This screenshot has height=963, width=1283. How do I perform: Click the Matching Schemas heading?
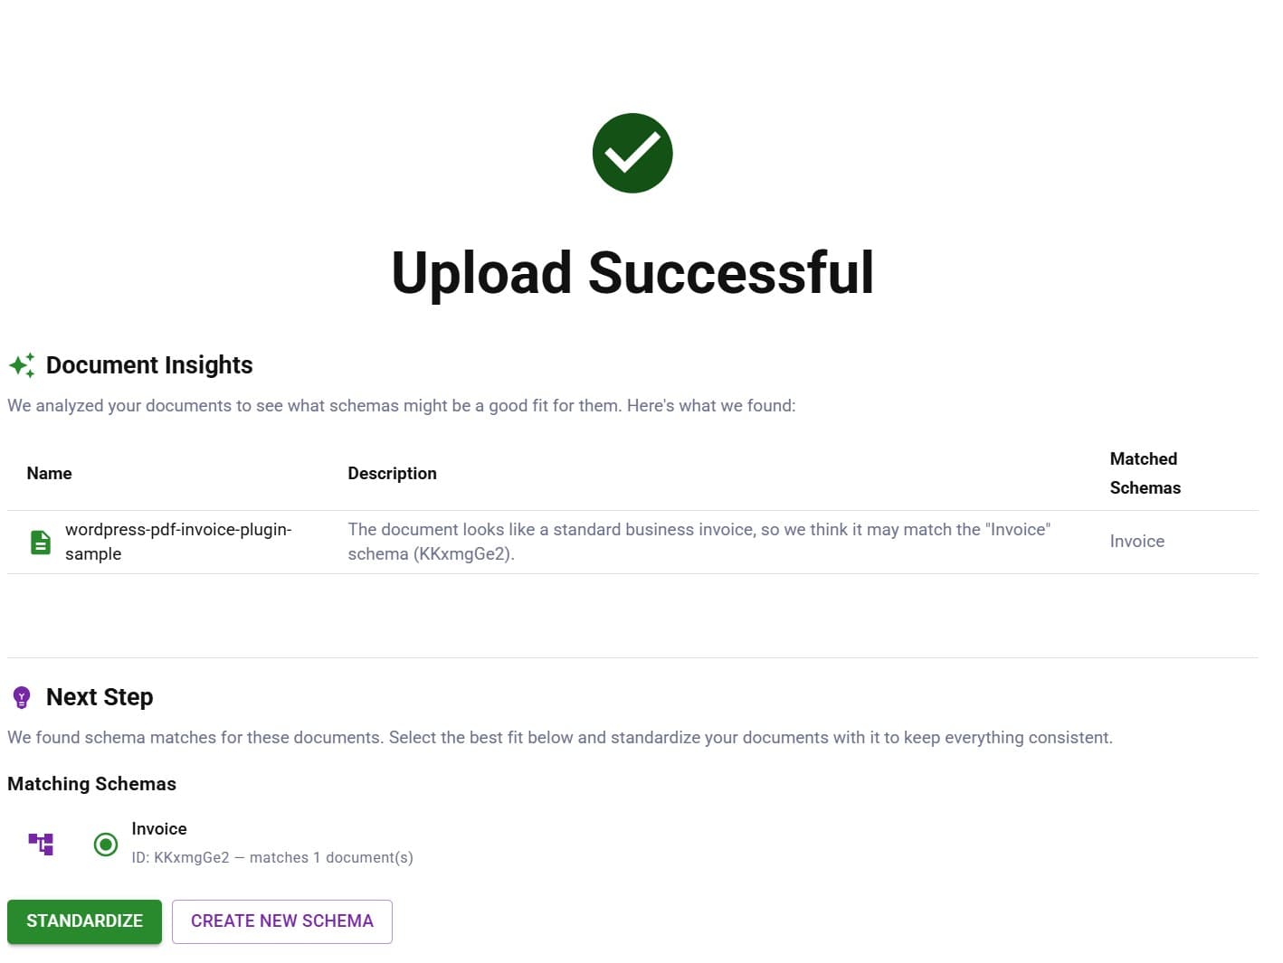click(91, 783)
